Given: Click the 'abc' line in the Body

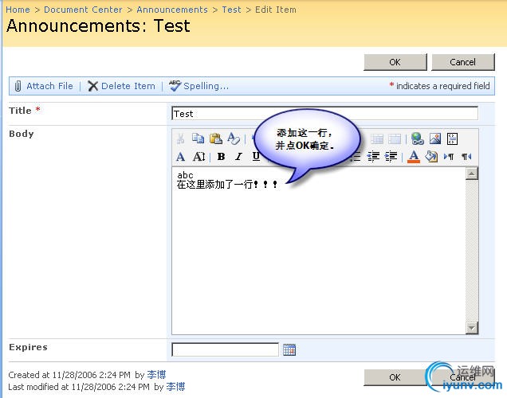Looking at the screenshot, I should (185, 175).
